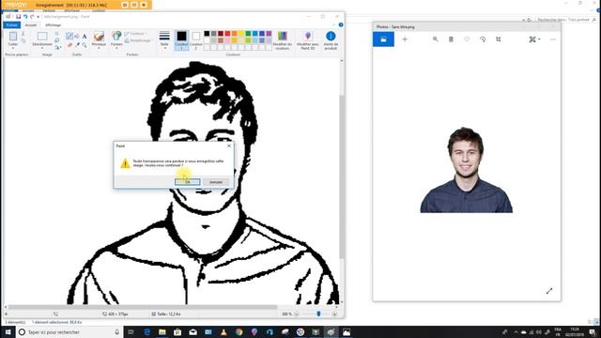Click the zoom out minus button in Paint
The image size is (601, 338).
(x=297, y=314)
